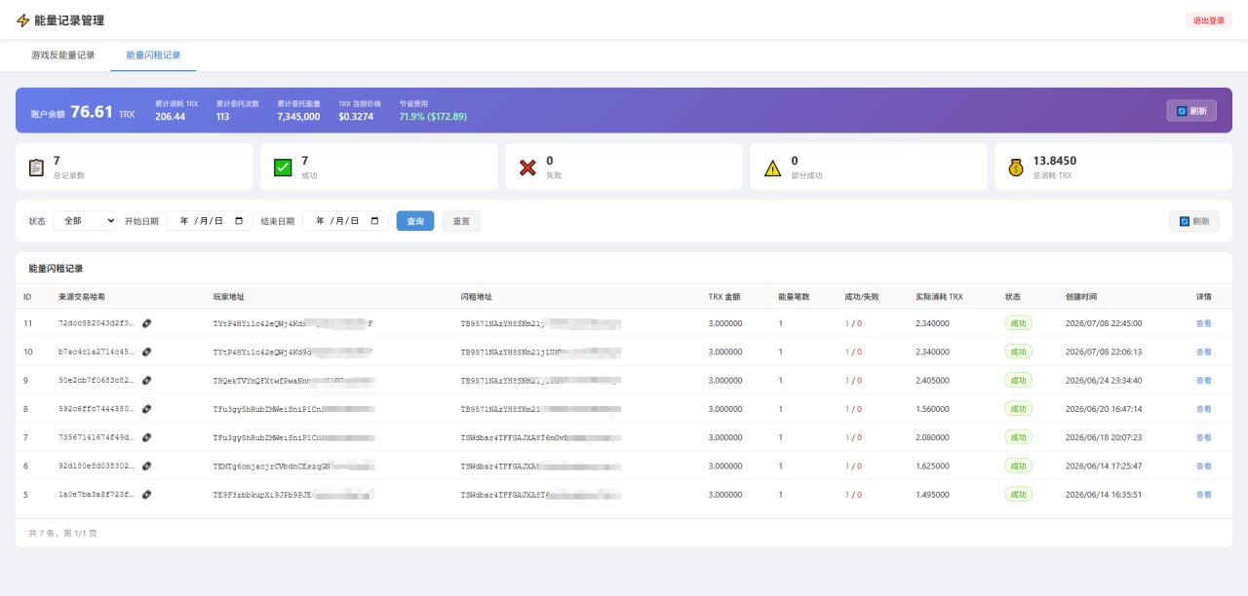
Task: Open 查看 details for record ID 8
Action: click(1203, 409)
